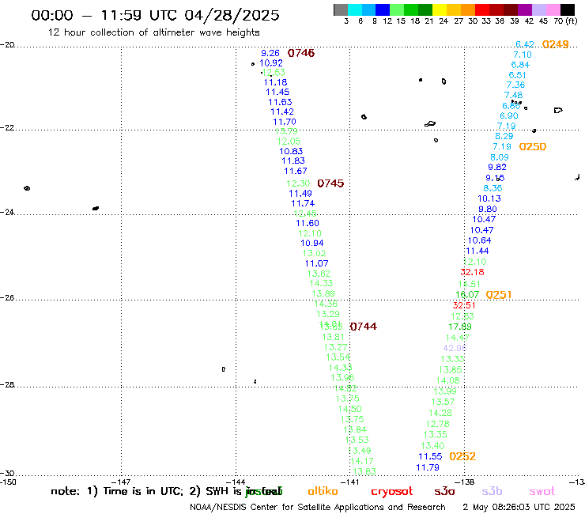
Task: Click the wave height value 9.26
Action: coord(270,53)
